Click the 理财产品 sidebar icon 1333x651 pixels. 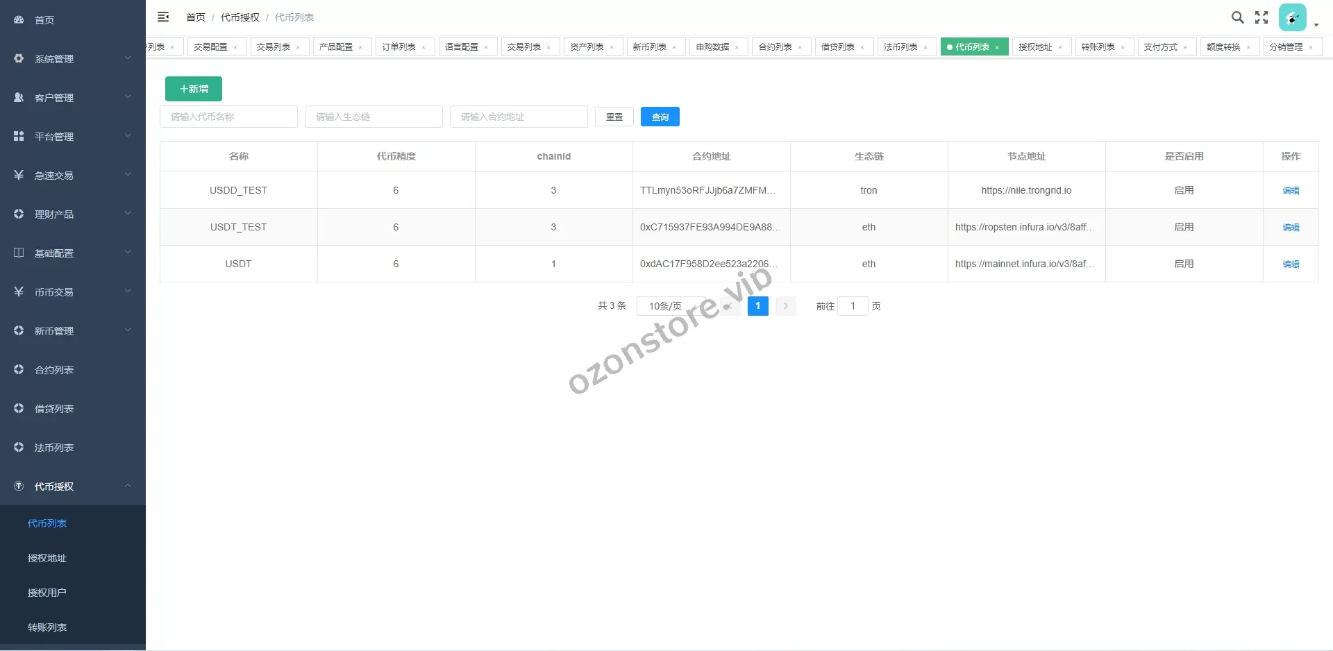[x=19, y=214]
